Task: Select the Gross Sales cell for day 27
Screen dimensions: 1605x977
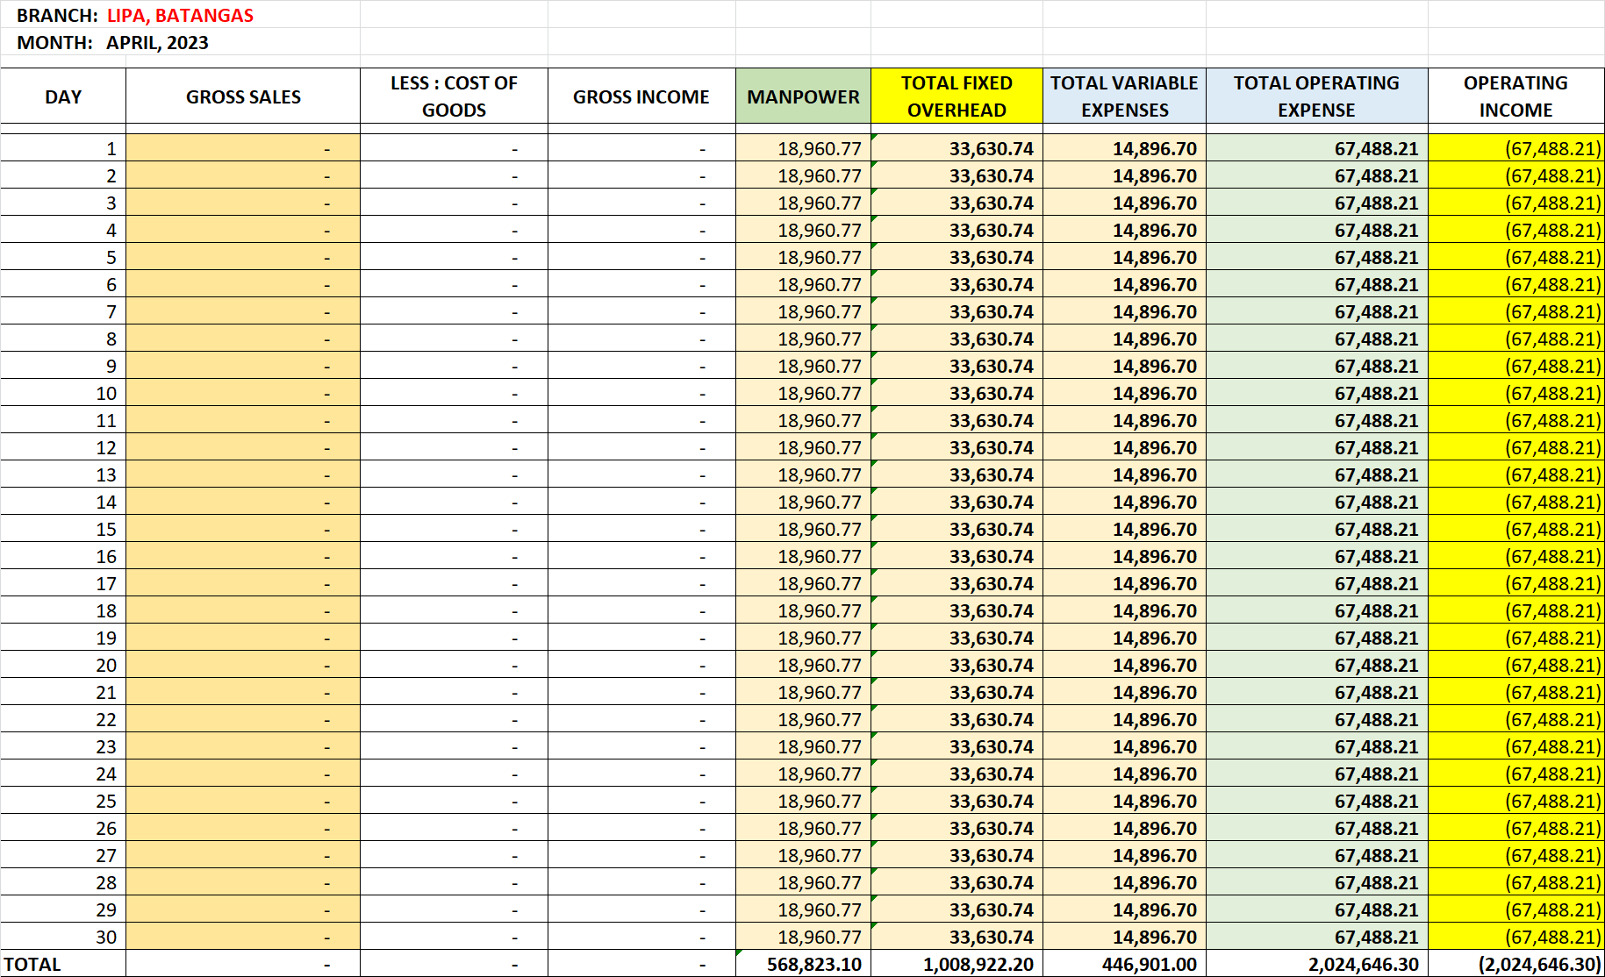Action: coord(243,855)
